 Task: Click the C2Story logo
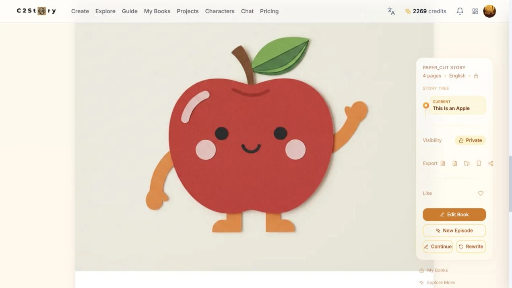point(36,11)
